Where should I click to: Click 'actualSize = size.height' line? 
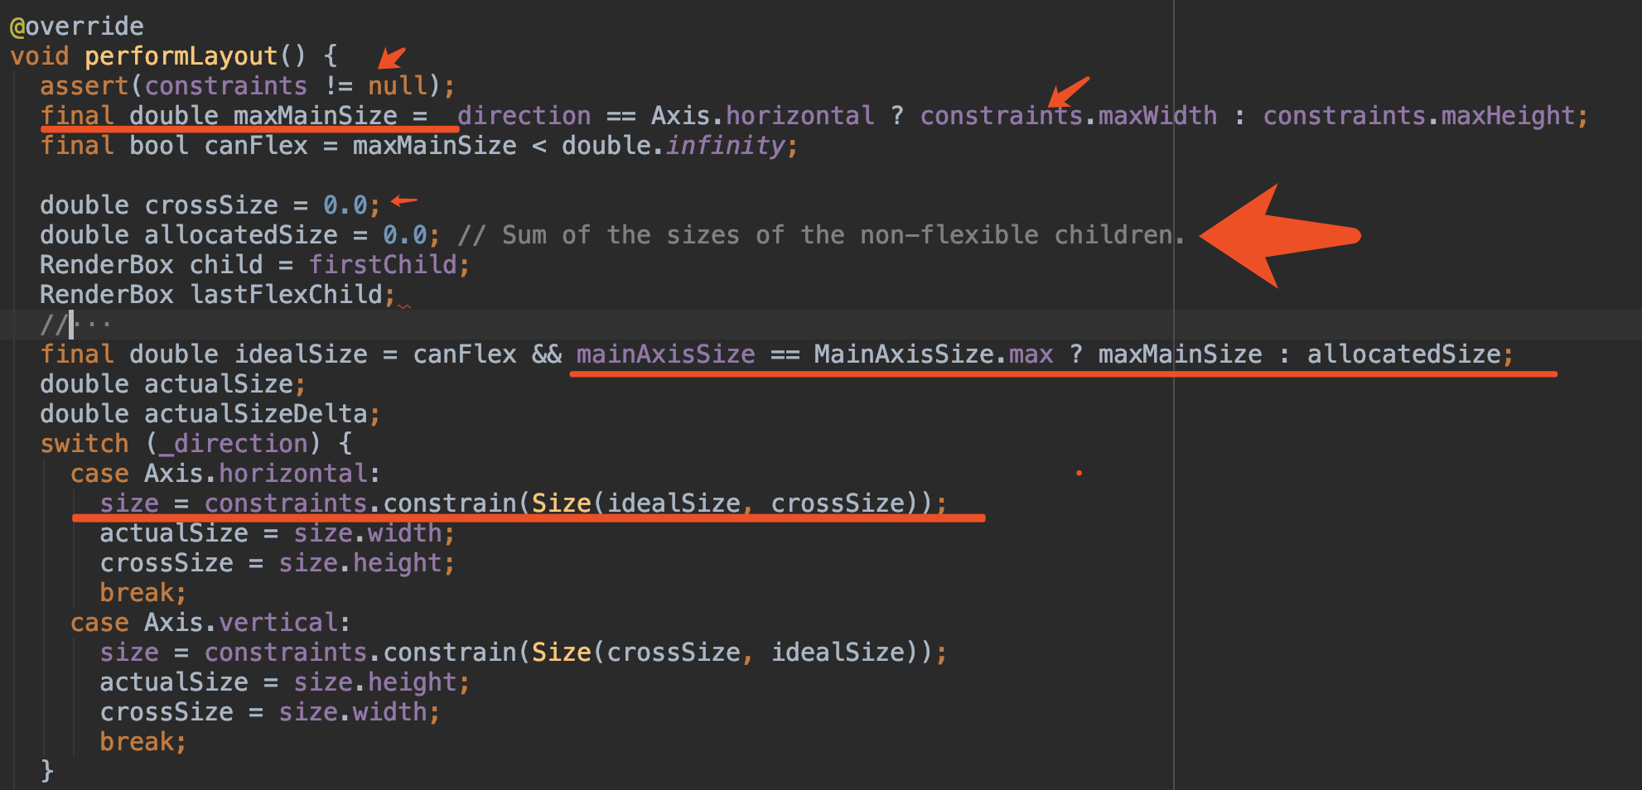pos(285,682)
